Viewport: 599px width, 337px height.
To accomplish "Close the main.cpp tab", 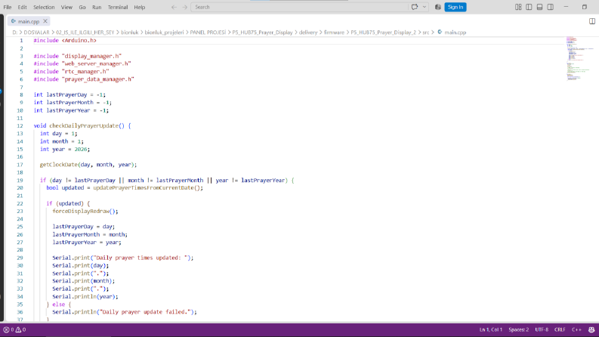I will 45,21.
